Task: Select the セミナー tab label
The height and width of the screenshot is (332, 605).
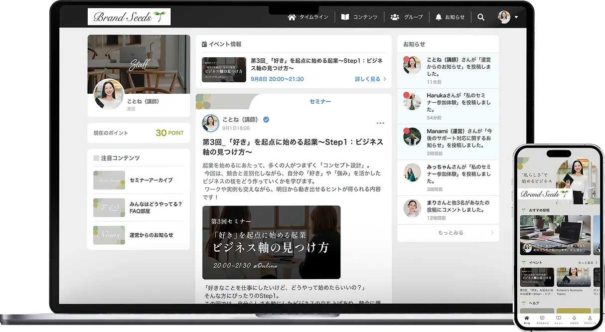Action: (x=320, y=101)
